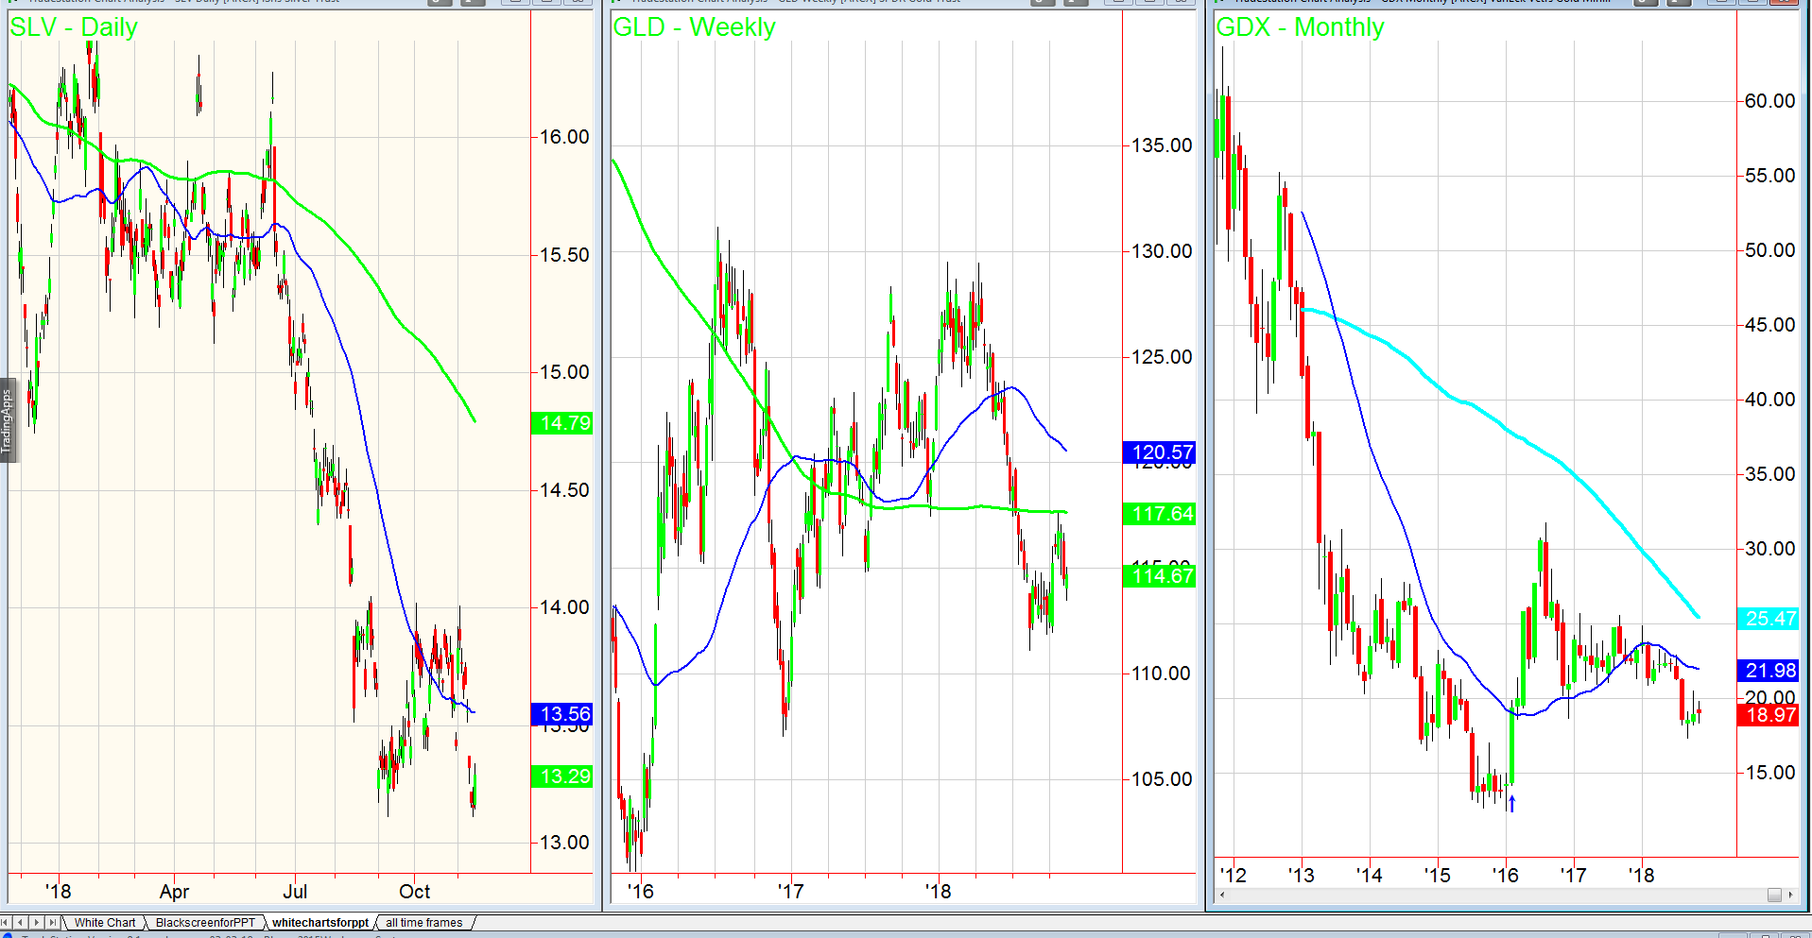Click the GDX horizontal scrollbar thumb
The image size is (1812, 938).
pos(1773,895)
